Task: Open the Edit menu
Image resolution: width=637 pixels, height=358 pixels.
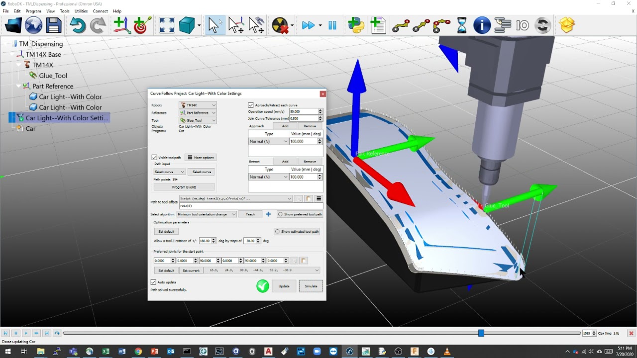Action: [17, 11]
